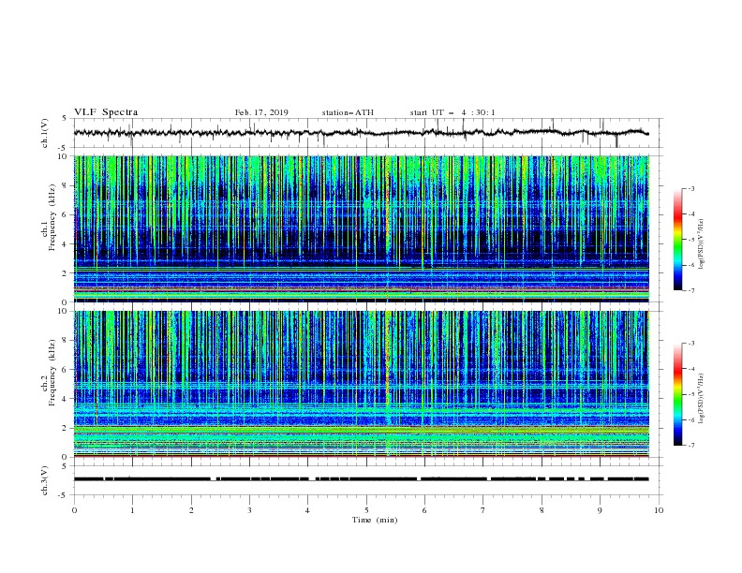The image size is (742, 573).
Task: Click the ch.2 frequency tick "2"
Action: 67,428
